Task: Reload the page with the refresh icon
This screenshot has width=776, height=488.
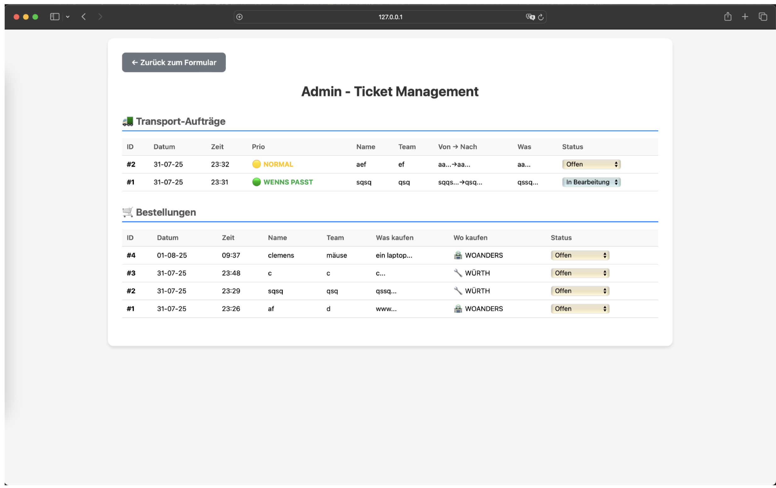Action: (x=541, y=17)
